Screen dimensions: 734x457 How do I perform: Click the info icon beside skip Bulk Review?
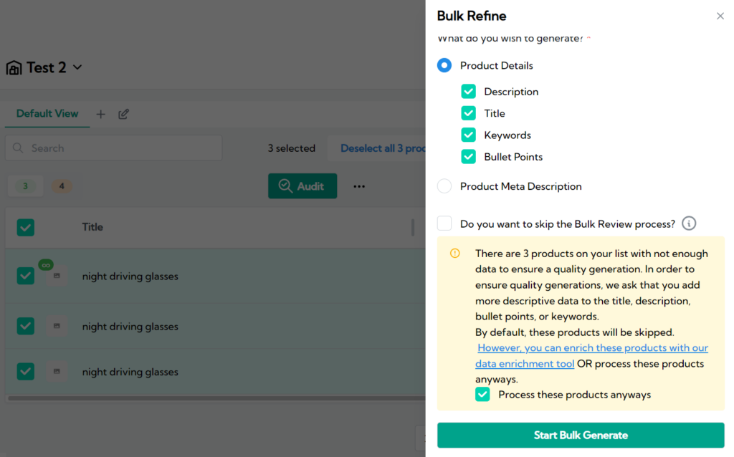click(x=689, y=223)
